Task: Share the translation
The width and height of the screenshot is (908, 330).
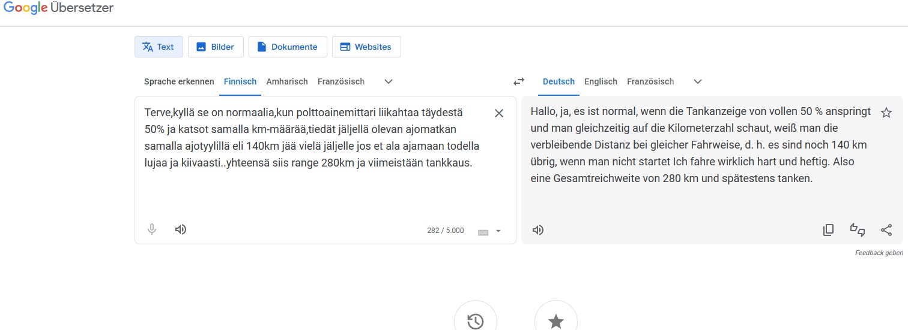Action: tap(886, 230)
